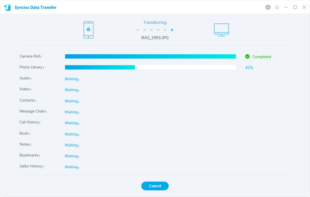310x197 pixels.
Task: Open the settings gear icon
Action: [x=267, y=8]
